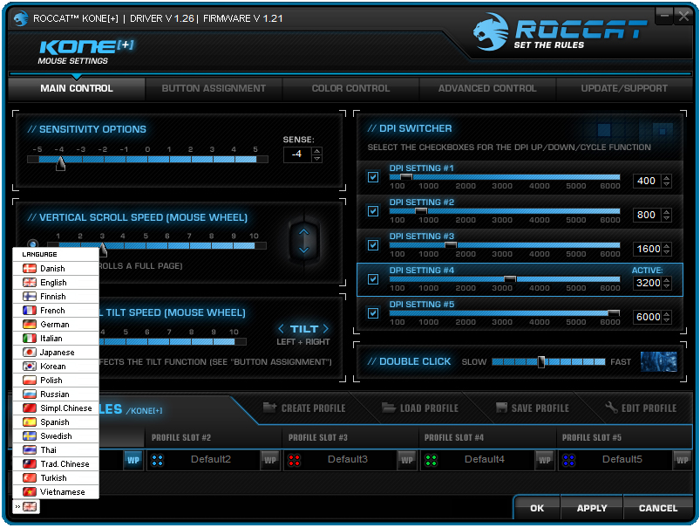Uncheck DPI Setting #2 checkbox
Screen dimensions: 700x528
[373, 211]
